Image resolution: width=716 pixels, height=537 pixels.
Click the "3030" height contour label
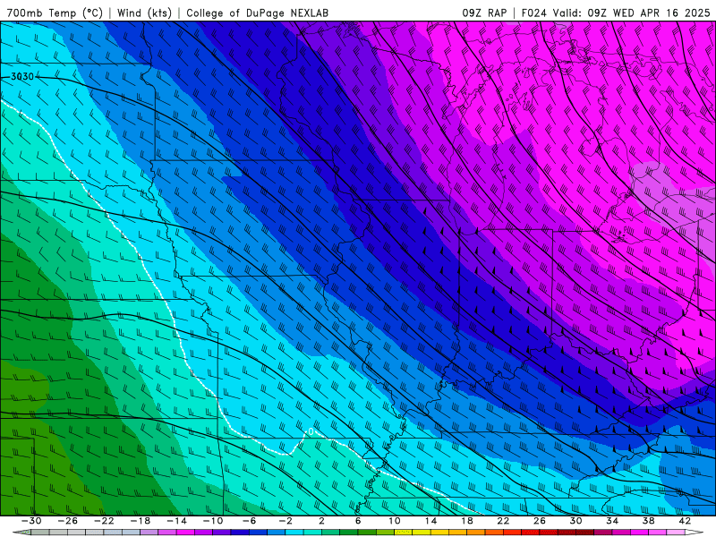point(22,77)
